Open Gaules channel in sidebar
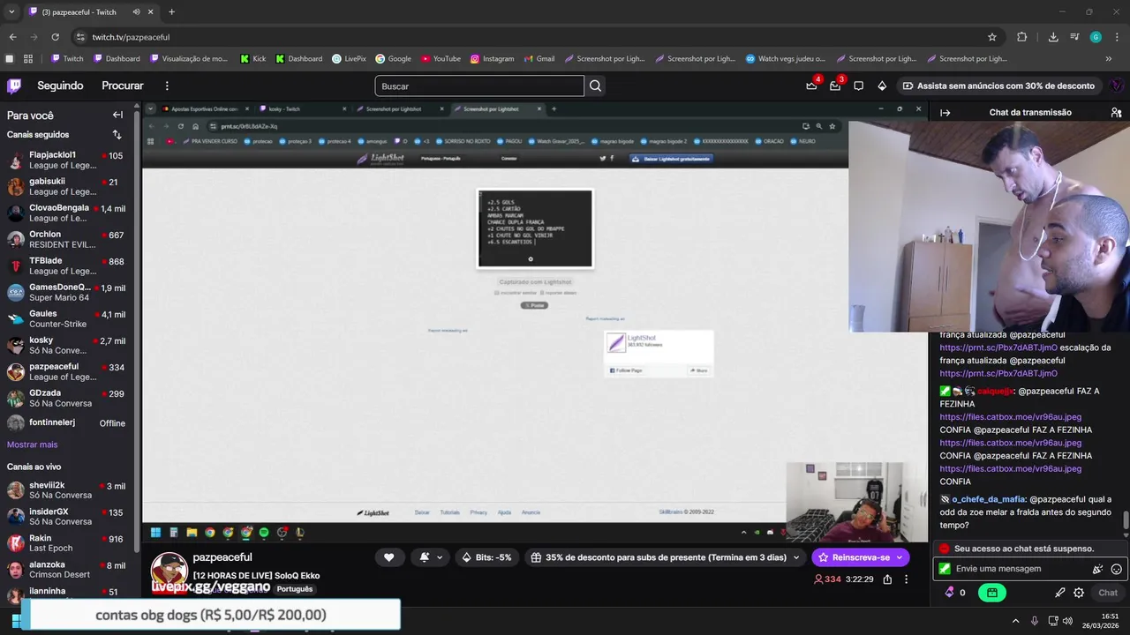1130x635 pixels. [x=67, y=318]
